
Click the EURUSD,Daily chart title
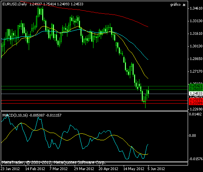(15, 4)
